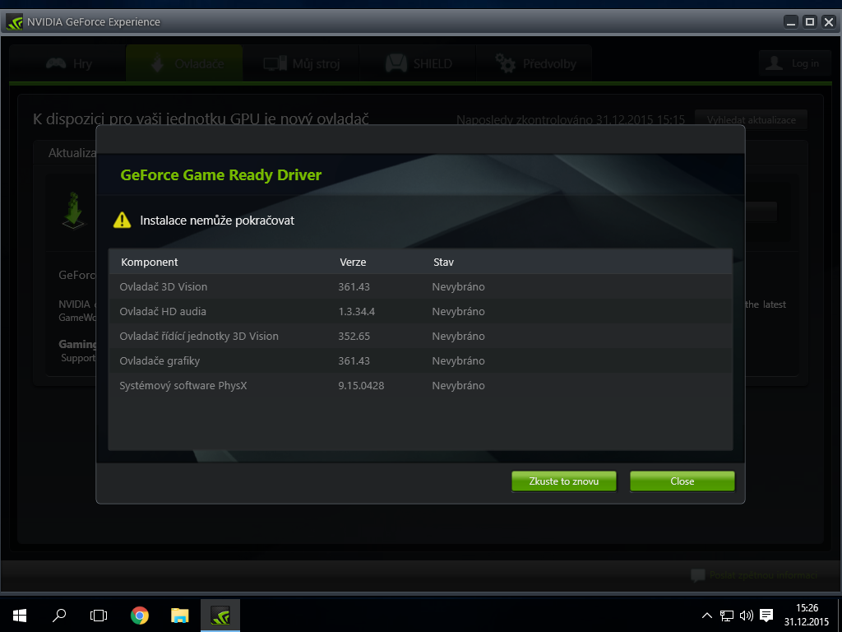Retry installation with Zkuste to znovu button
This screenshot has height=632, width=842.
coord(564,481)
